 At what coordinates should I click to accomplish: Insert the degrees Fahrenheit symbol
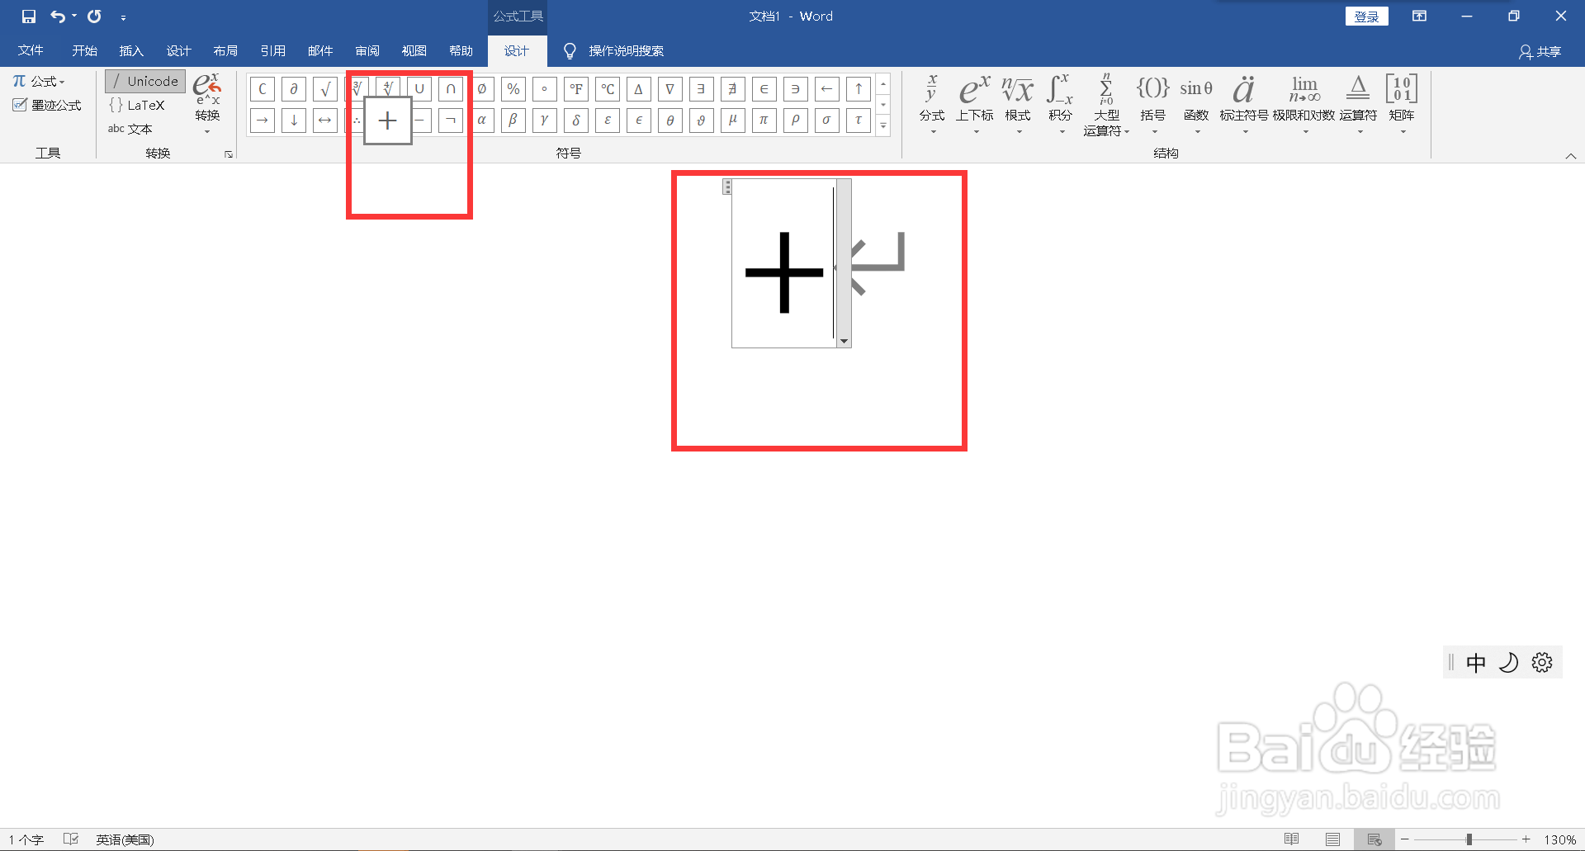click(576, 89)
